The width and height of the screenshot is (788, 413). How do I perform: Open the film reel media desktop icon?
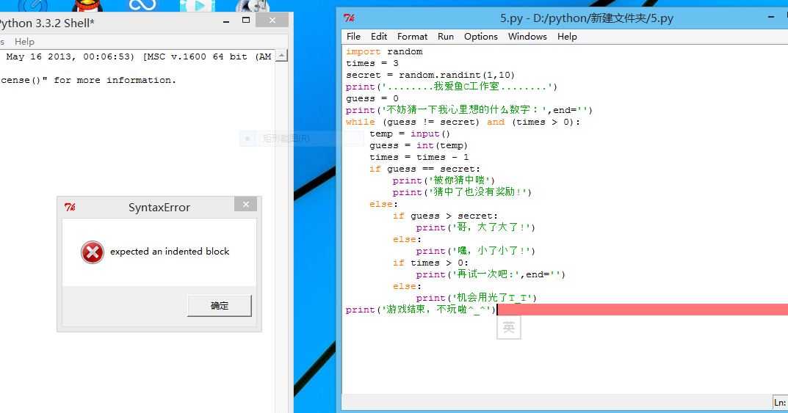pyautogui.click(x=252, y=7)
